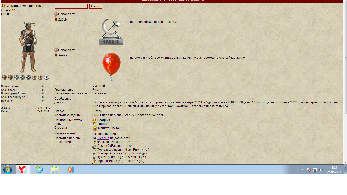Click the Wise.Hawk (18) 1196 name

coord(26,6)
